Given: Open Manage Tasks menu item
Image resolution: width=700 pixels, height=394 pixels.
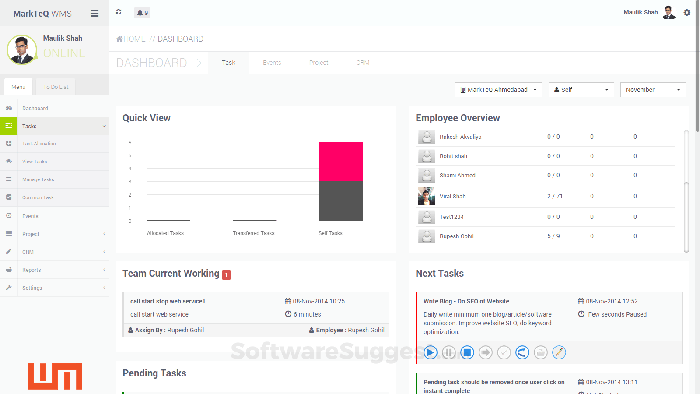Looking at the screenshot, I should 38,179.
